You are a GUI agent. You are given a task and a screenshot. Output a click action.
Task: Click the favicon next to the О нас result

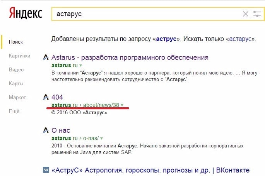pyautogui.click(x=46, y=130)
